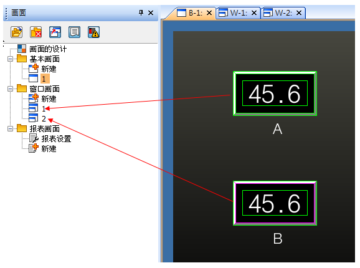Open 报表设置 item
Viewport: 360px width, 268px height.
(56, 139)
